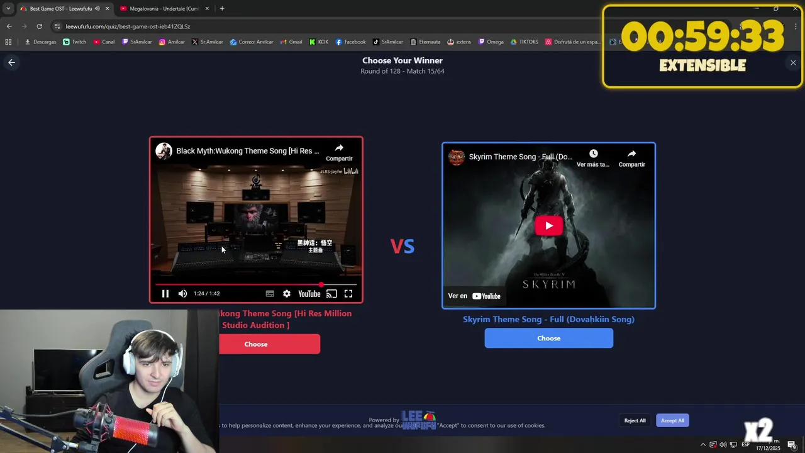805x453 pixels.
Task: Play the Skyrim Theme Song video
Action: (x=548, y=225)
